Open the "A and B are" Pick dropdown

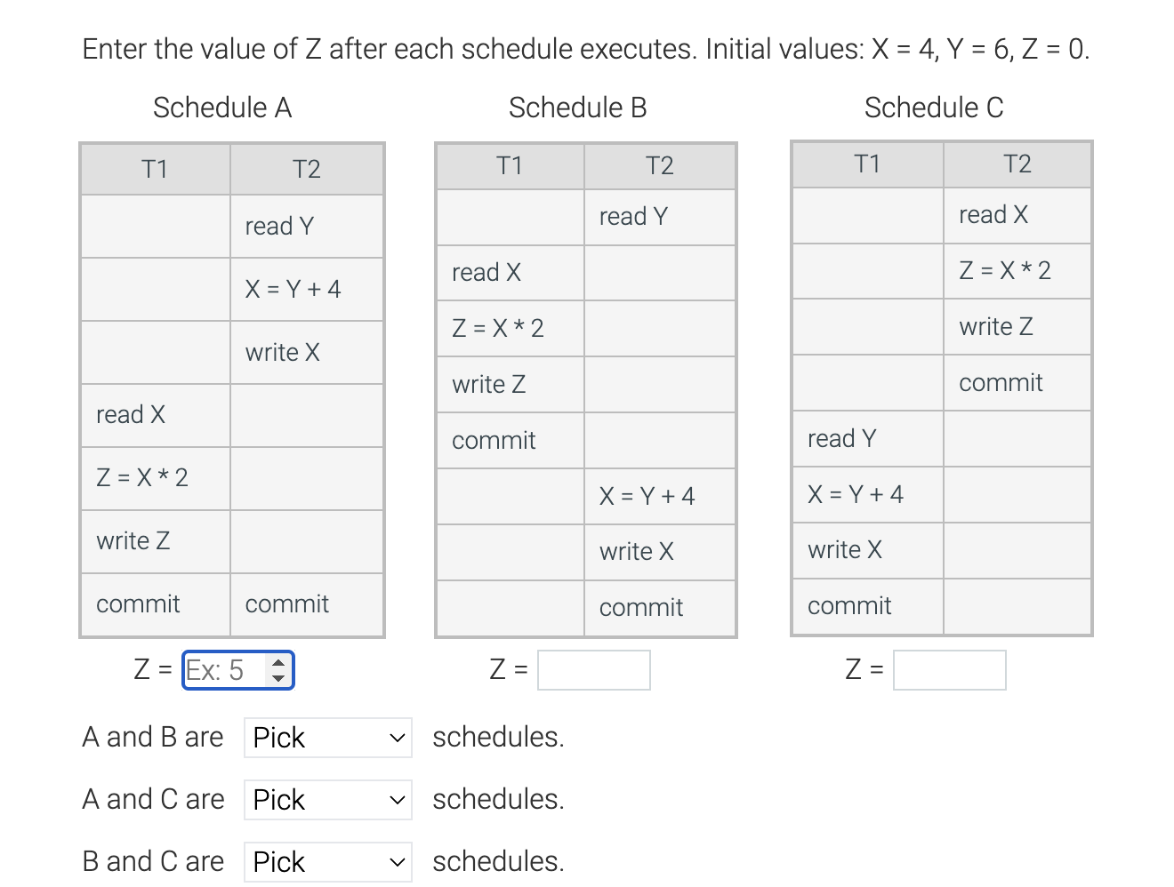point(326,737)
